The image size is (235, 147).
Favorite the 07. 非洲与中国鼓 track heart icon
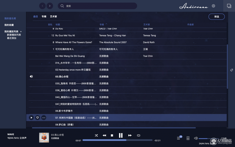coord(38,118)
